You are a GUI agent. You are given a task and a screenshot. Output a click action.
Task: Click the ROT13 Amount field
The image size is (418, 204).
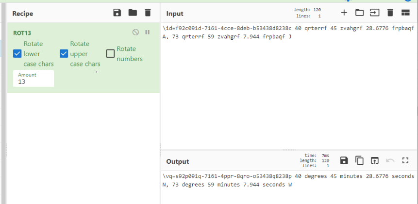tap(34, 81)
